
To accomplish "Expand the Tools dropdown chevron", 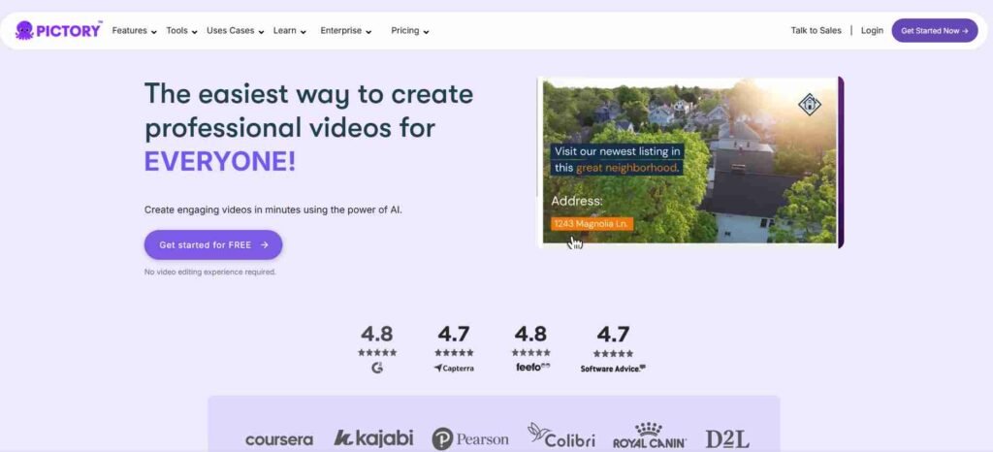I will pyautogui.click(x=194, y=32).
